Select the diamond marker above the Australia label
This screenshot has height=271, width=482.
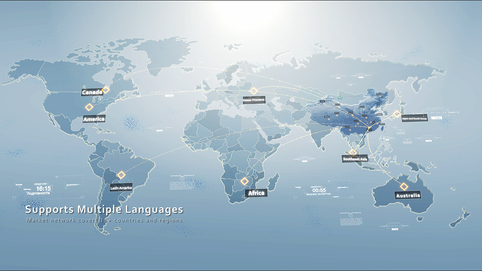click(x=404, y=187)
